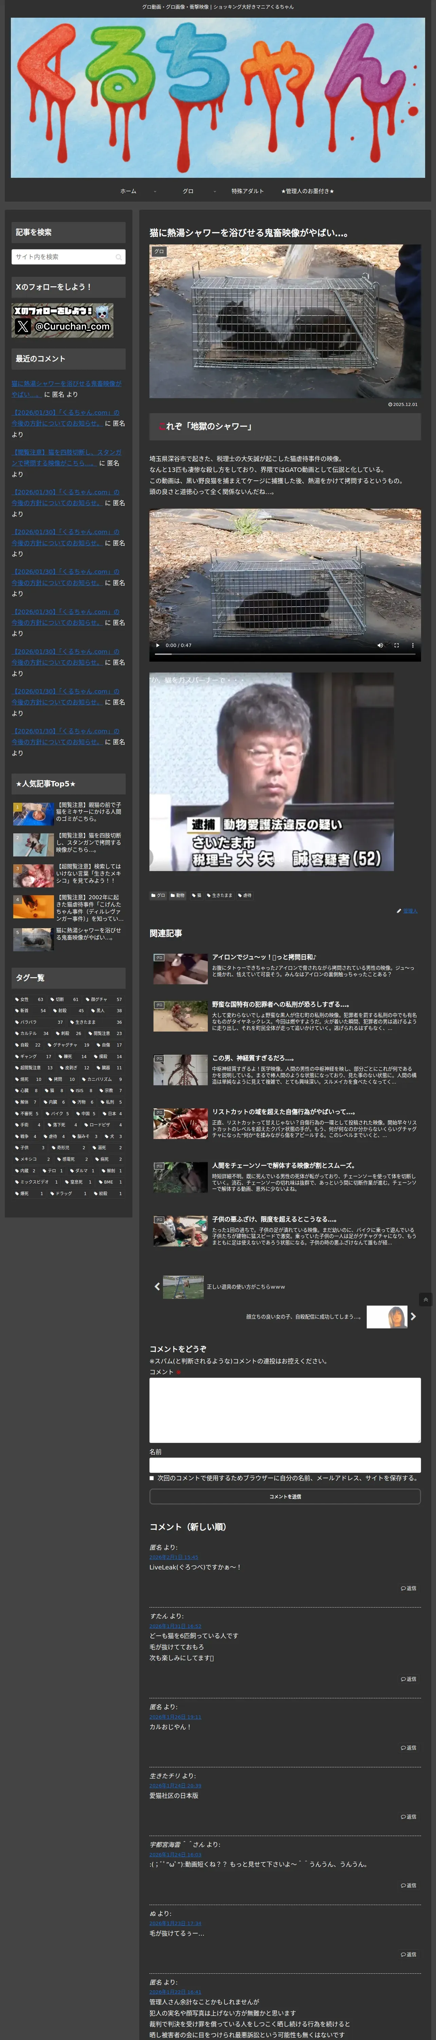Reply to すたん's comment via 返信
Viewport: 436px width, 2040px height.
pyautogui.click(x=408, y=1679)
